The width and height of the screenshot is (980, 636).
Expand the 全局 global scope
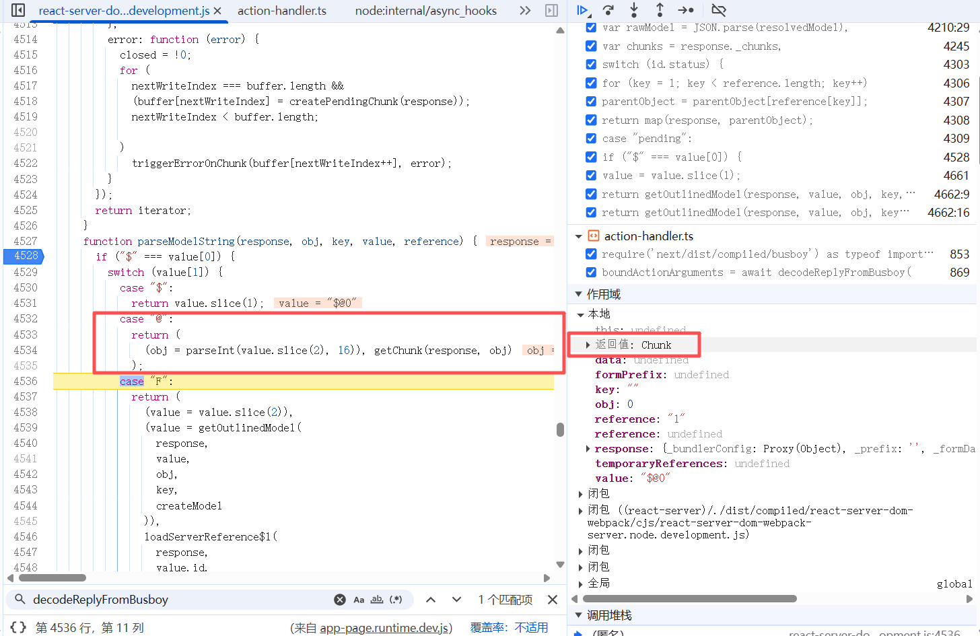pyautogui.click(x=581, y=584)
